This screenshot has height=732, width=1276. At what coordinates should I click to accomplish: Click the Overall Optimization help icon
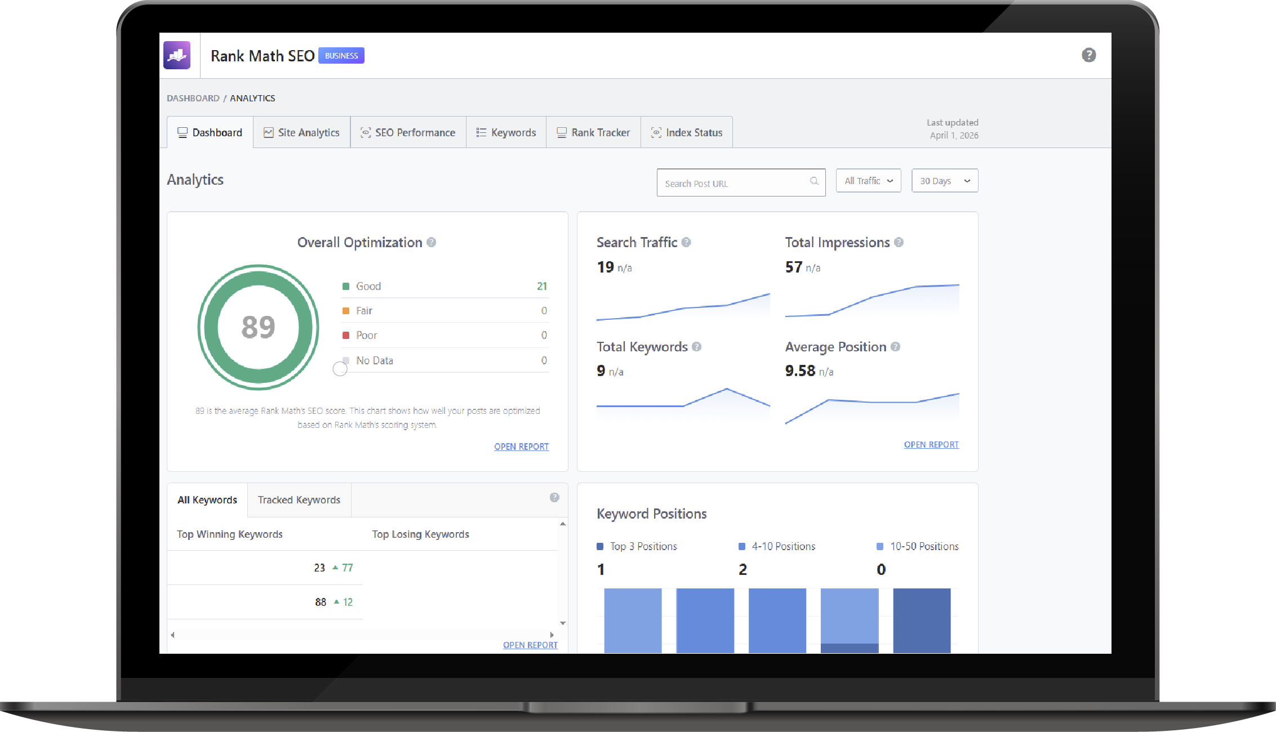432,243
